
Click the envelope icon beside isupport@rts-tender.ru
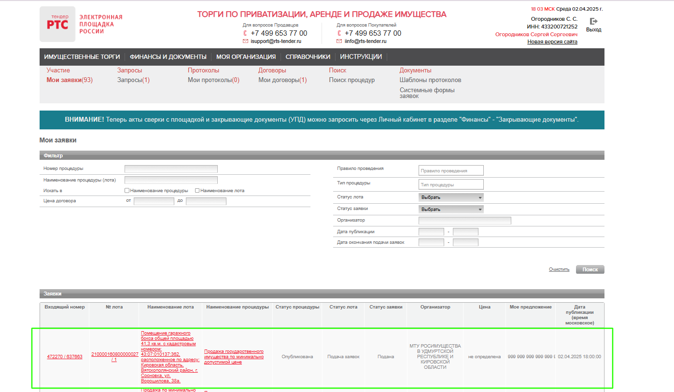tap(245, 42)
